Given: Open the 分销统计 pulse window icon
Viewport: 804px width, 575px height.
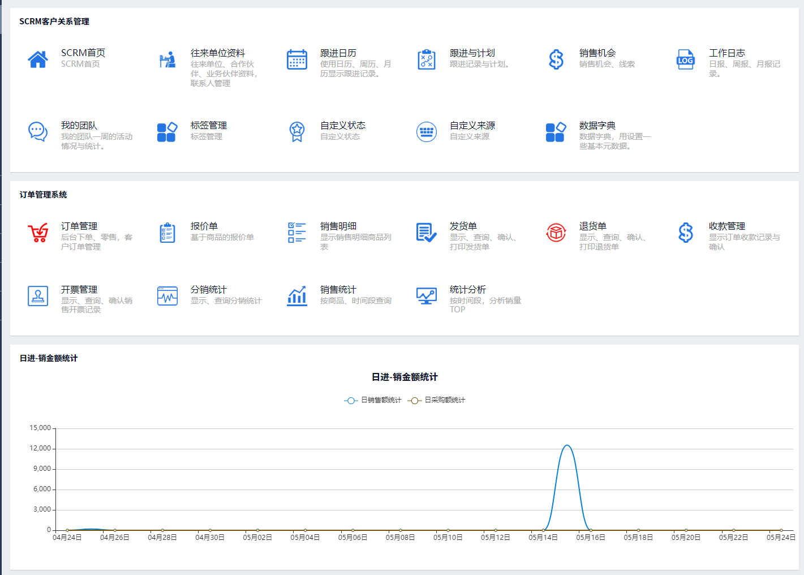Looking at the screenshot, I should tap(167, 296).
